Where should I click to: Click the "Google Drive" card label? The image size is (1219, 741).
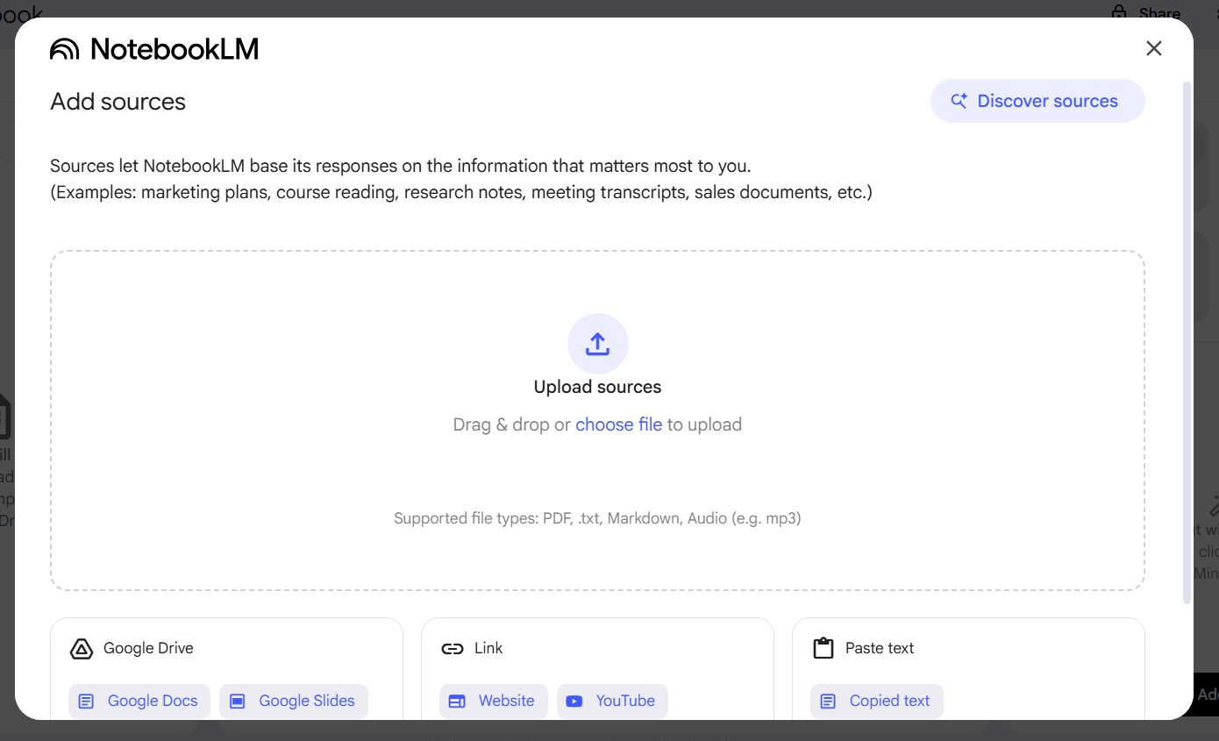[148, 648]
